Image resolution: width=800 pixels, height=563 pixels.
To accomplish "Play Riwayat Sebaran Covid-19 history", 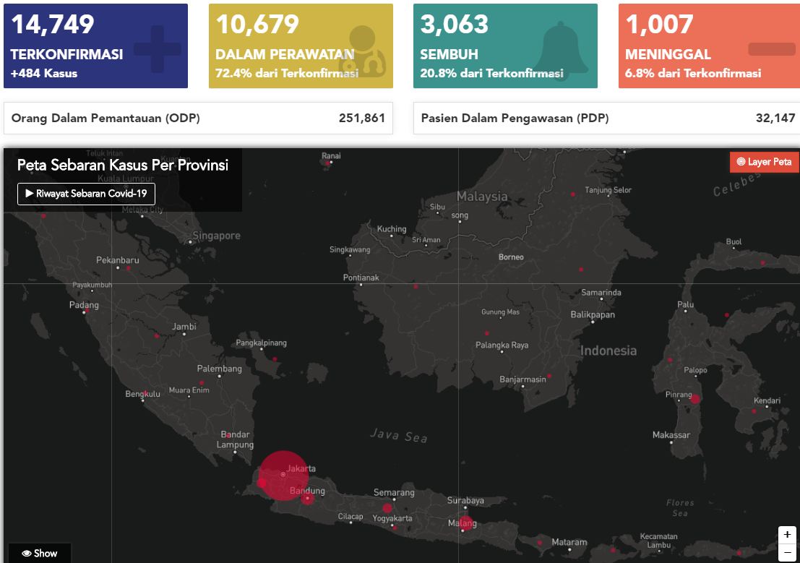I will click(x=86, y=194).
